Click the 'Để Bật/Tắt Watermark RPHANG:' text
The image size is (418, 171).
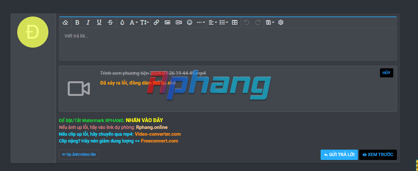92,120
